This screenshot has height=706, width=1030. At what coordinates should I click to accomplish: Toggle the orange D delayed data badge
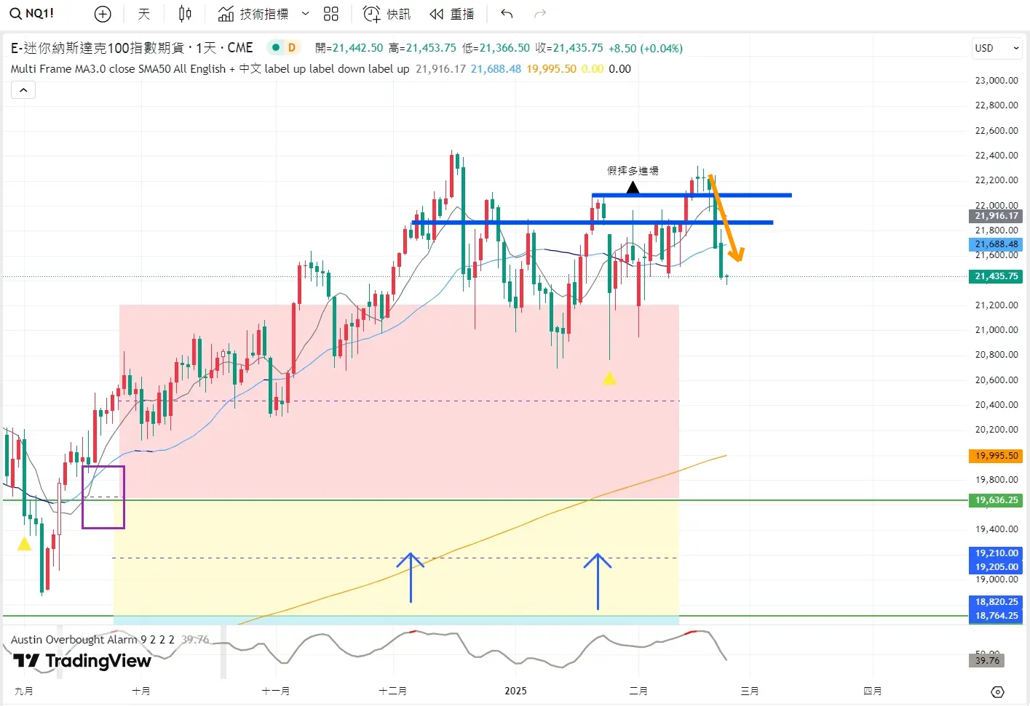292,48
